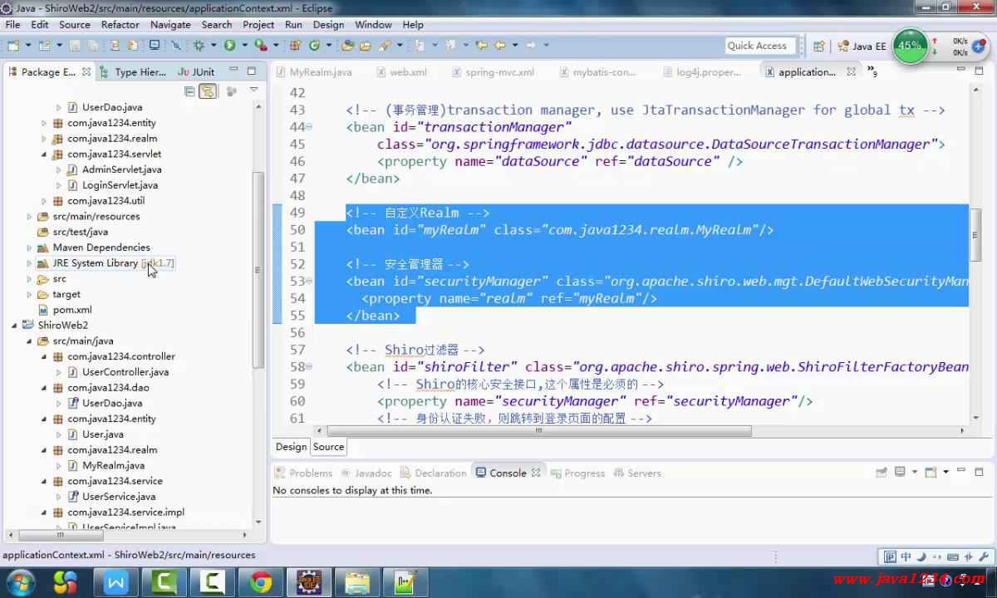The image size is (997, 598).
Task: Open the JUnit view tab
Action: tap(197, 72)
